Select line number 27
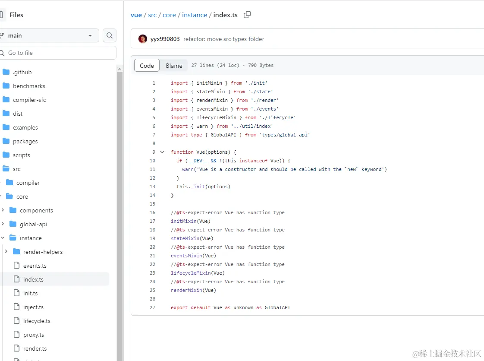Screen dimensions: 484x361 [x=152, y=308]
